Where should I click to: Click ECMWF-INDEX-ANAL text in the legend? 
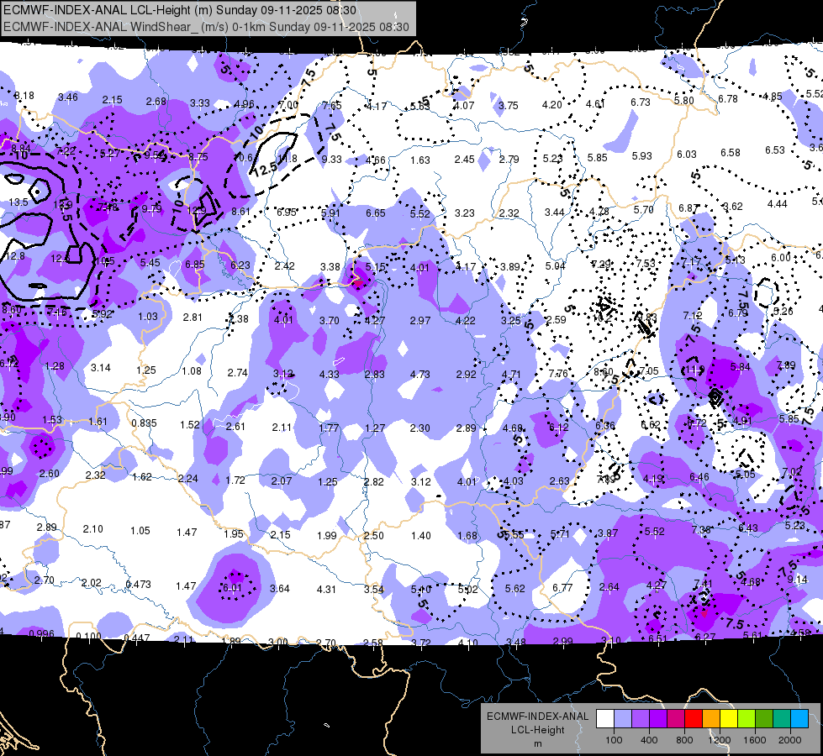[537, 717]
